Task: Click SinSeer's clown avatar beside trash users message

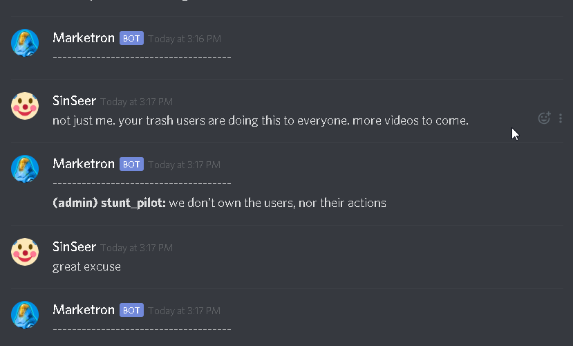Action: [25, 106]
